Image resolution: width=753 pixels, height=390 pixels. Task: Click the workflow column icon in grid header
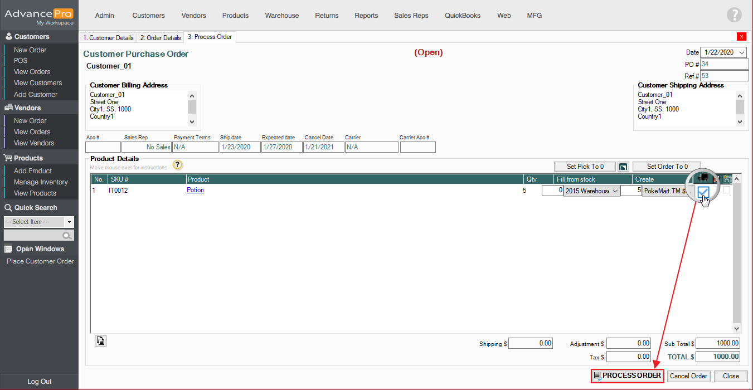click(x=726, y=179)
